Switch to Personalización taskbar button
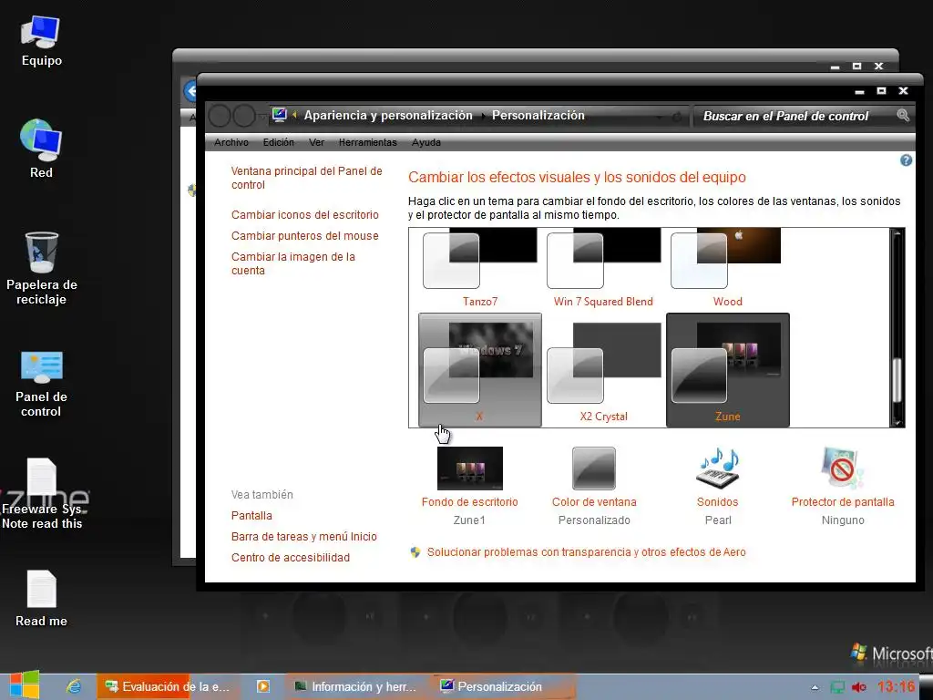Screen dimensions: 933x700 pyautogui.click(x=503, y=686)
